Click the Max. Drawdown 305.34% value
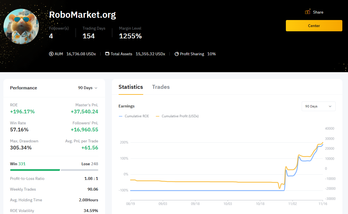 [x=21, y=148]
